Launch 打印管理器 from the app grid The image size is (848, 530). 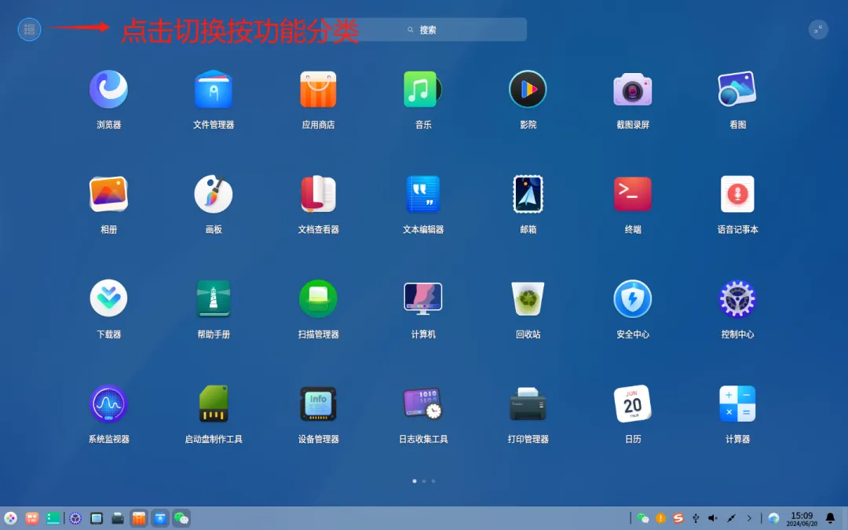coord(528,404)
